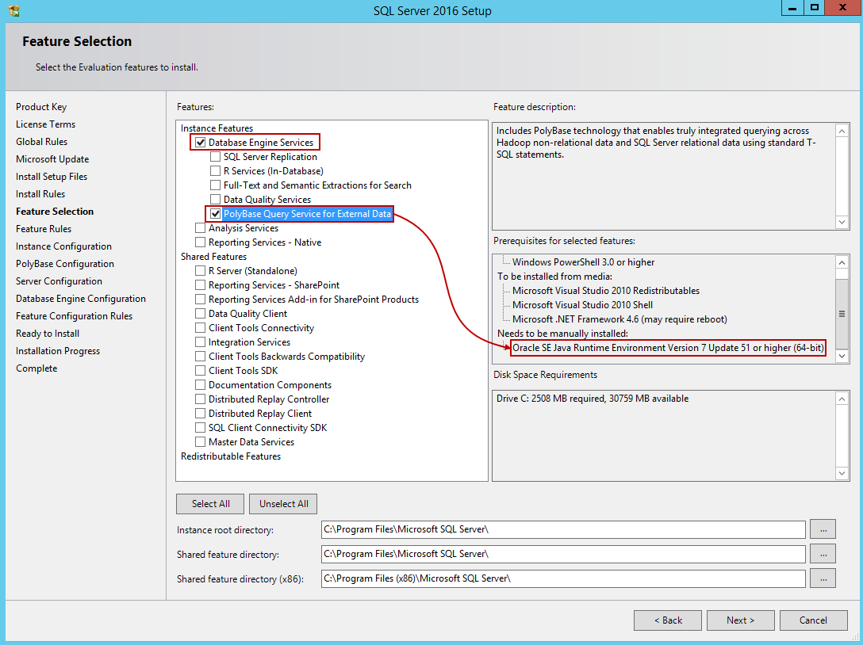This screenshot has height=645, width=863.
Task: Enable SQL Server Replication checkbox
Action: [215, 157]
